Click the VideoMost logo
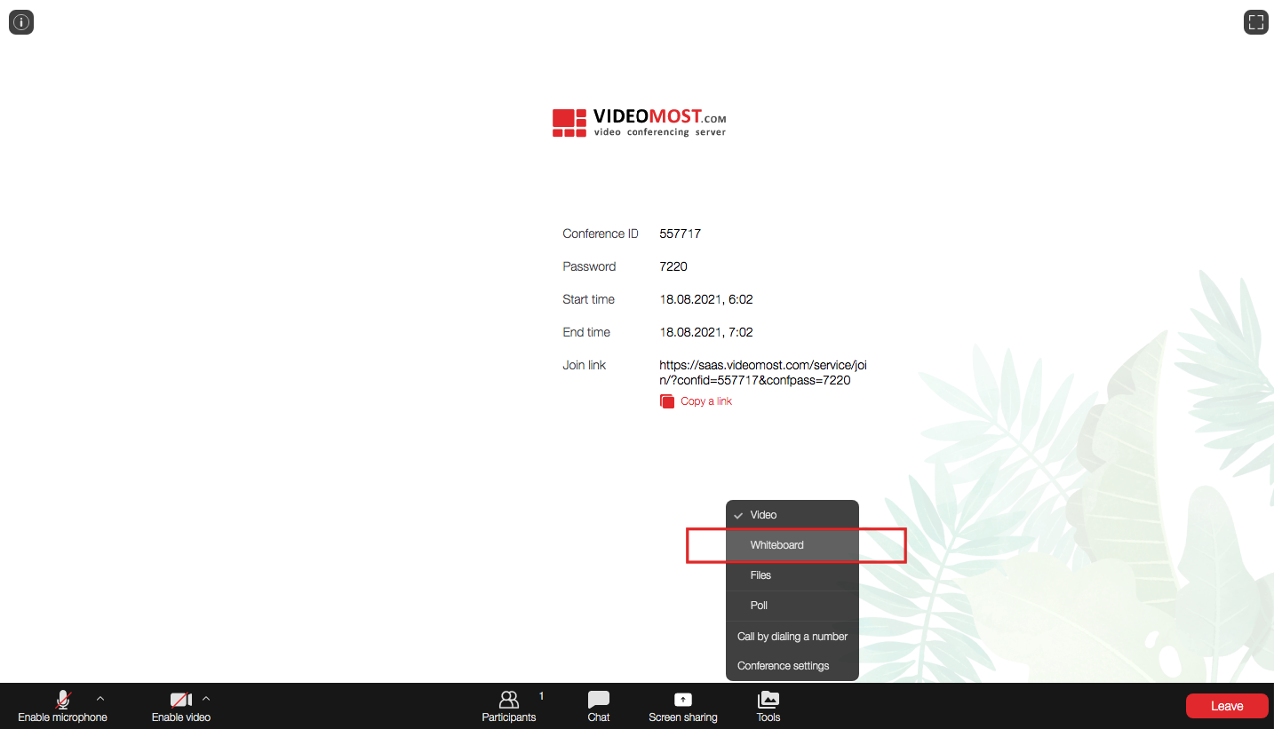Screen dimensions: 1274x729 [x=639, y=123]
